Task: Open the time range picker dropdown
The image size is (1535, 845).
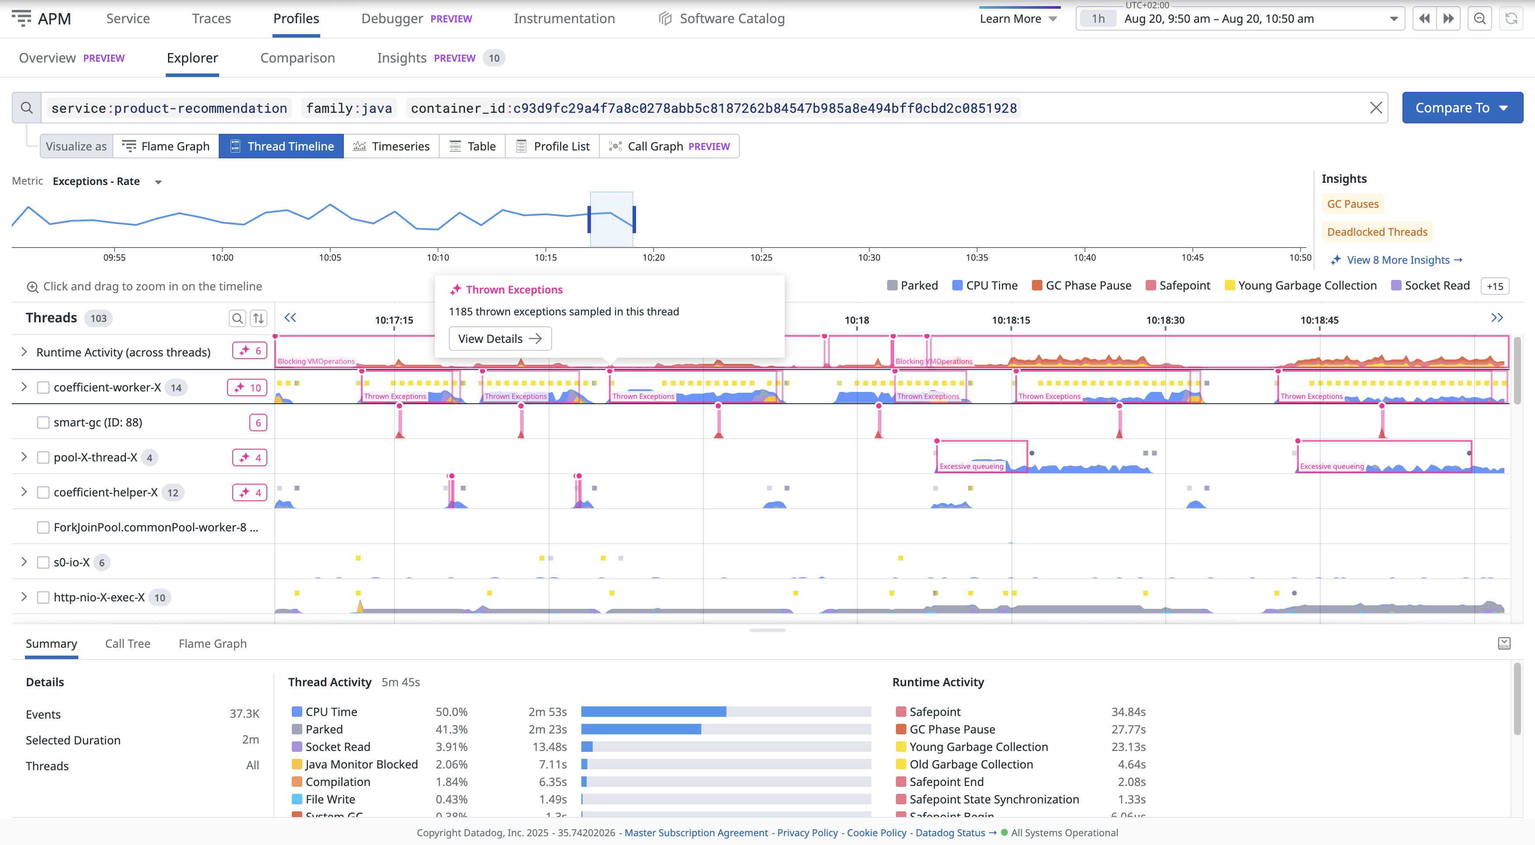Action: point(1240,18)
